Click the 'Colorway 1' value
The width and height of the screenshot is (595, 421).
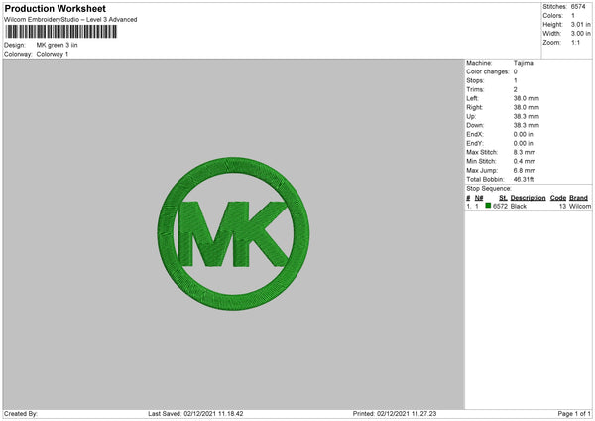click(53, 54)
